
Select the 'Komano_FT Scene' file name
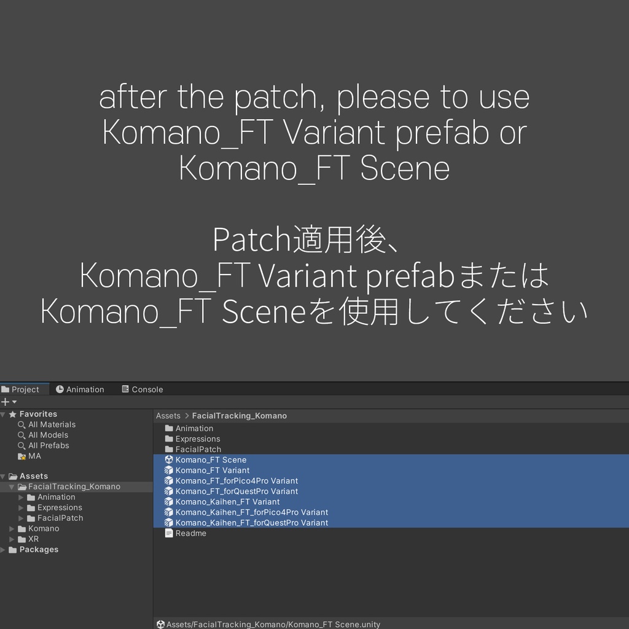[211, 459]
